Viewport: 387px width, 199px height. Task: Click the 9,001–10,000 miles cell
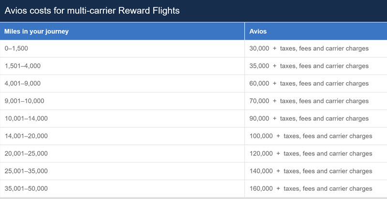tap(122, 101)
